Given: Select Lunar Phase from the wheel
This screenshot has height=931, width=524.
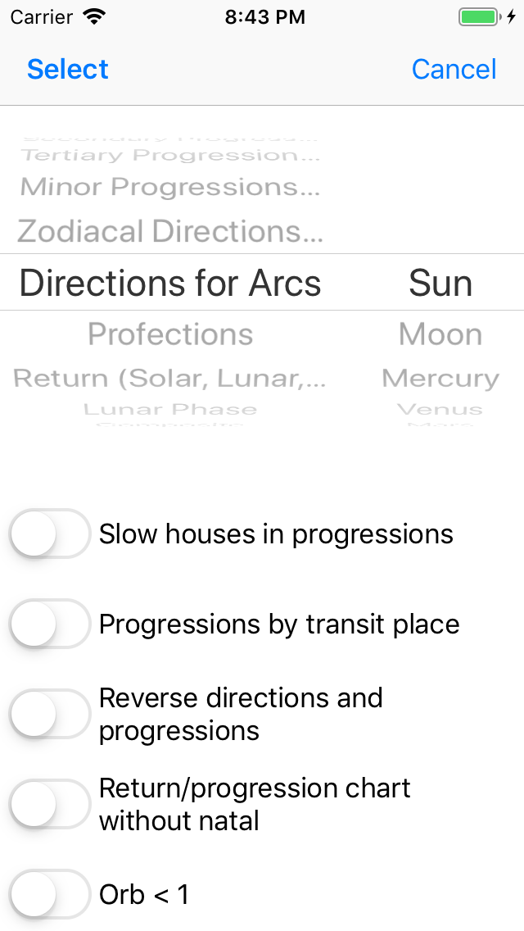Looking at the screenshot, I should pyautogui.click(x=170, y=409).
